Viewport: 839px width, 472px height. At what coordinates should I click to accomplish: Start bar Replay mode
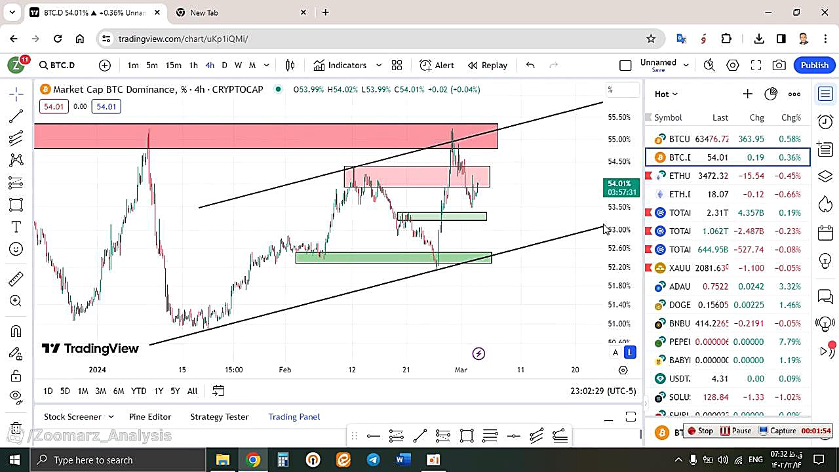pyautogui.click(x=487, y=65)
